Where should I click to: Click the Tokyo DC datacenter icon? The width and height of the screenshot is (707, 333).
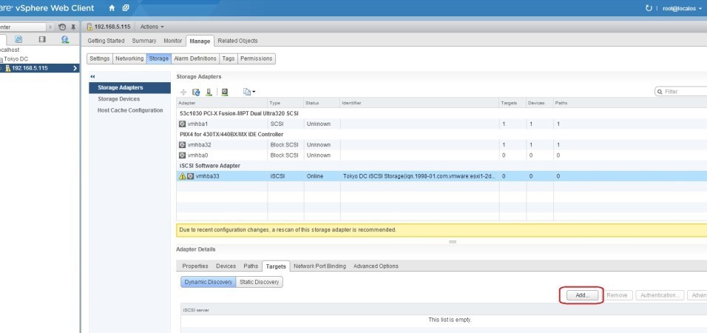coord(1,59)
